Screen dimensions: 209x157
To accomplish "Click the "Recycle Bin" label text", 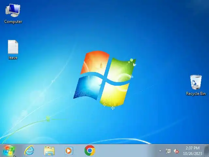I will point(196,94).
